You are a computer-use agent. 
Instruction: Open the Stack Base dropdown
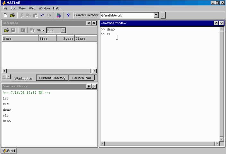(63, 30)
